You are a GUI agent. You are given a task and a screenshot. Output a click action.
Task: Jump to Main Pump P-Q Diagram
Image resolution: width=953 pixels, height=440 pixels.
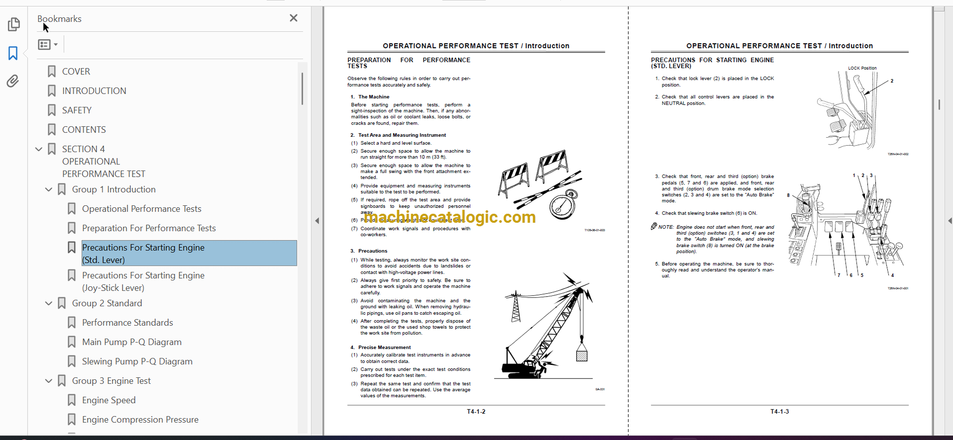coord(132,342)
